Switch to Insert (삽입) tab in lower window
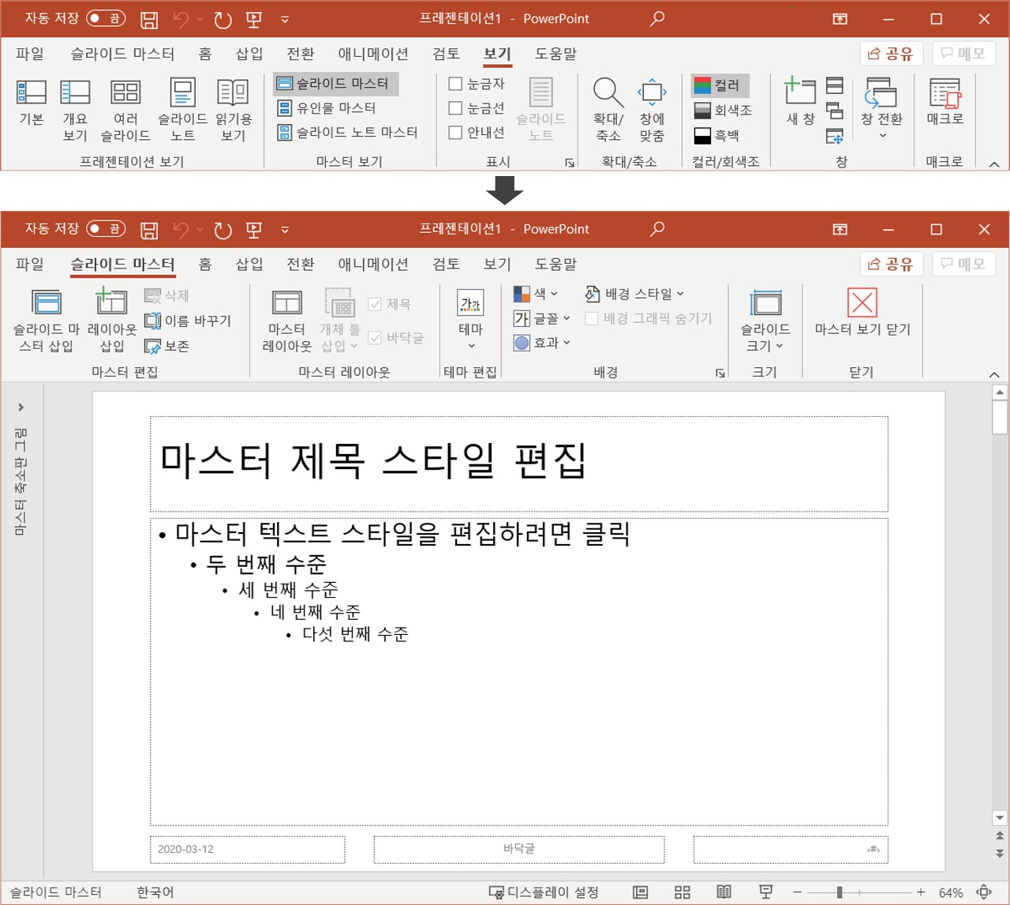Viewport: 1010px width, 905px height. click(x=249, y=264)
